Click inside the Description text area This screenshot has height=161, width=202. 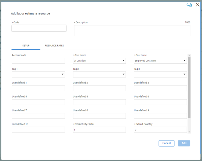coord(132,31)
